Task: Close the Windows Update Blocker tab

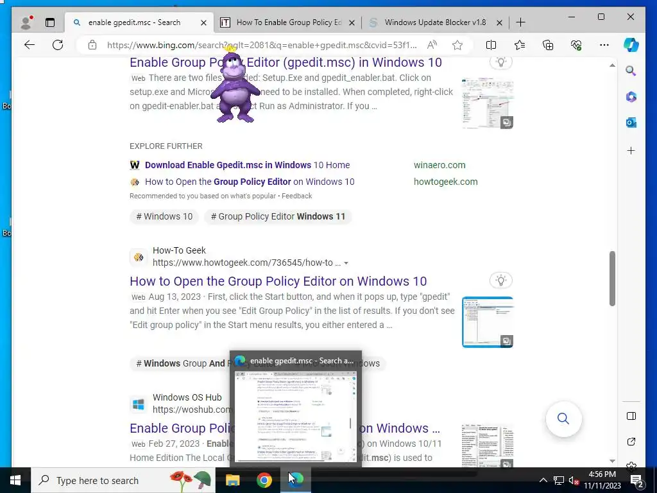Action: (499, 22)
